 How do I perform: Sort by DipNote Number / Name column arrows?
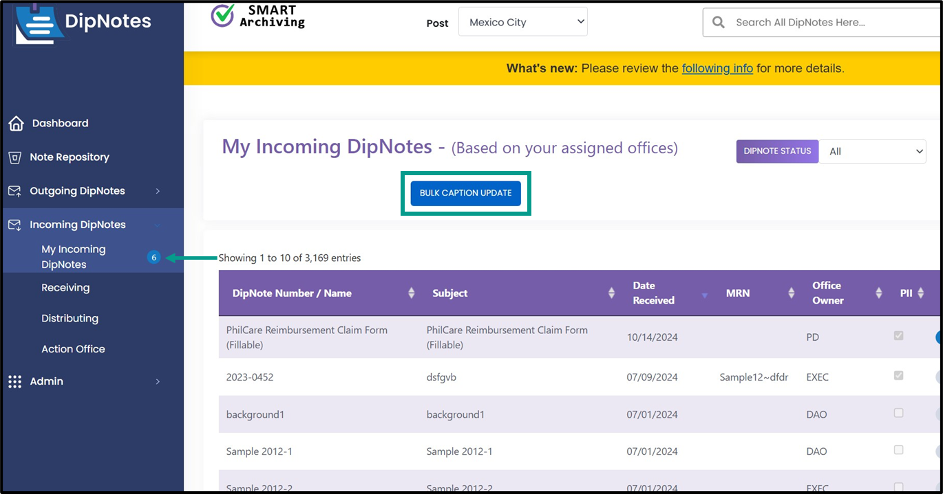(x=411, y=293)
